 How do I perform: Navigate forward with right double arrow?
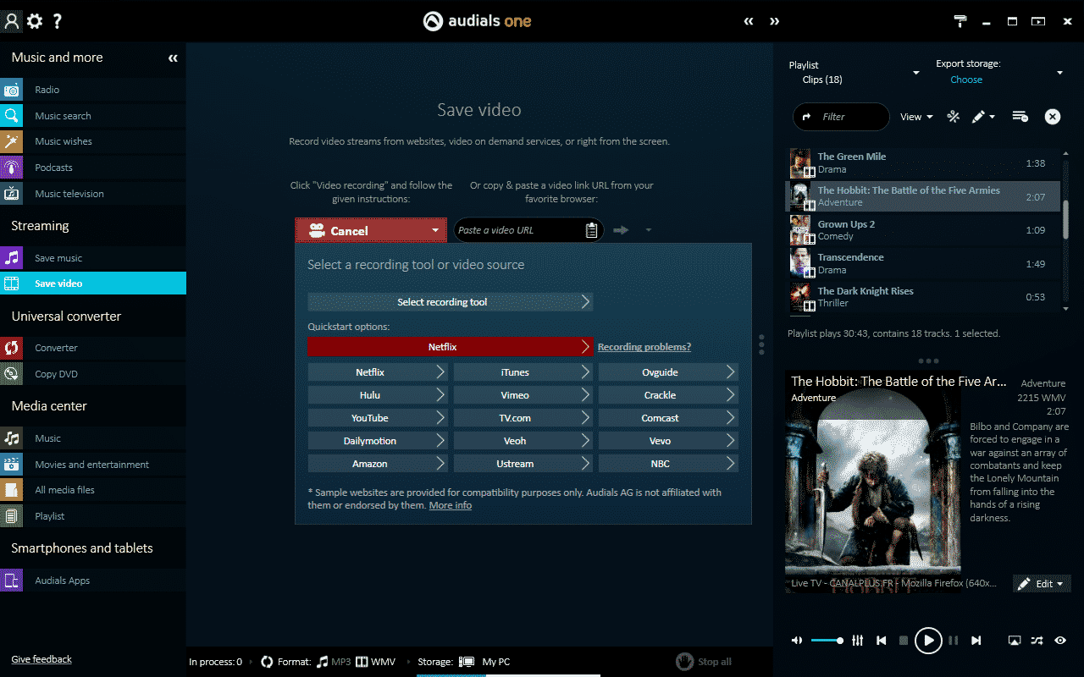(774, 21)
